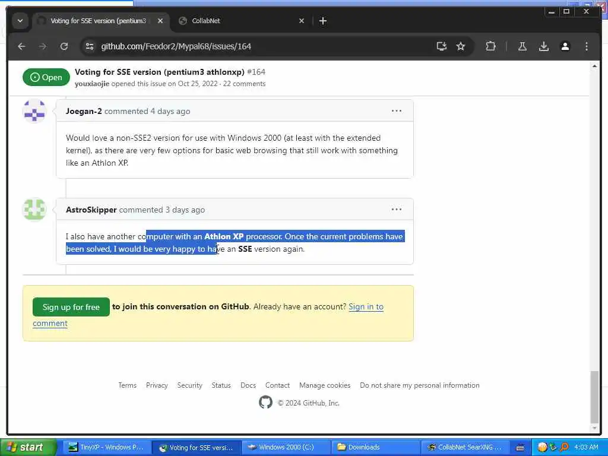The width and height of the screenshot is (608, 456).
Task: Open the Docs footer link
Action: tap(248, 385)
